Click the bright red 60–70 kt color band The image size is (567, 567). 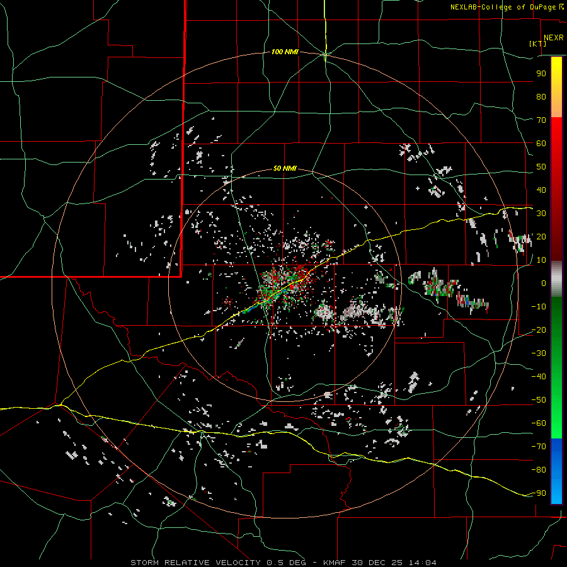point(556,129)
